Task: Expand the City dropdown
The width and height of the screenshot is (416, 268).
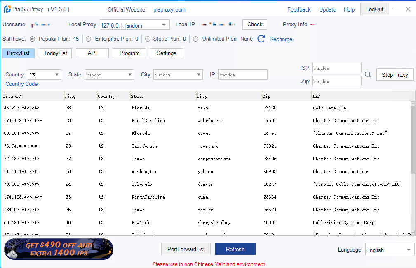Action: [x=178, y=75]
